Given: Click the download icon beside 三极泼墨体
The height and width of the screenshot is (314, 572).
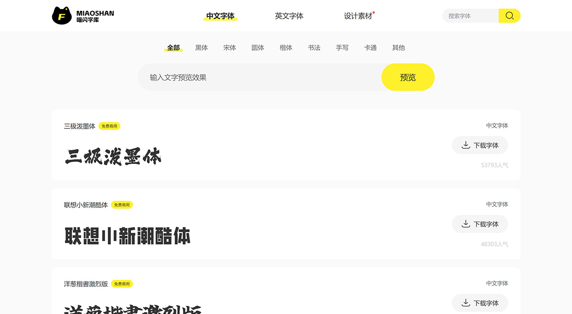Looking at the screenshot, I should (466, 145).
